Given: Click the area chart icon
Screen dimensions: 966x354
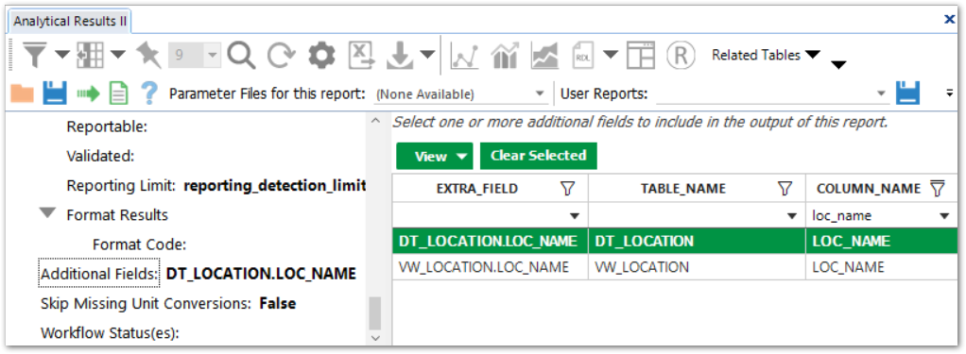Looking at the screenshot, I should pyautogui.click(x=545, y=56).
